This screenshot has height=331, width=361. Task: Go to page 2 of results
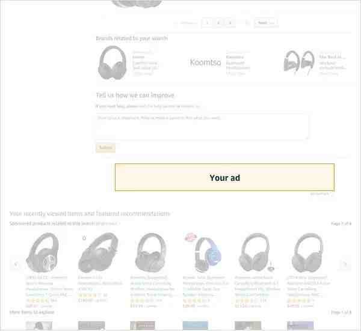click(x=218, y=22)
